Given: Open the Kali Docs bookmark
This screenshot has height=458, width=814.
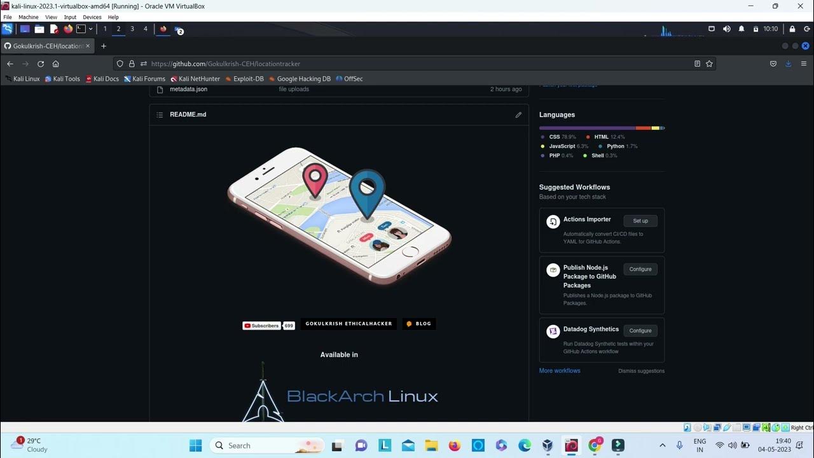Looking at the screenshot, I should (x=102, y=79).
